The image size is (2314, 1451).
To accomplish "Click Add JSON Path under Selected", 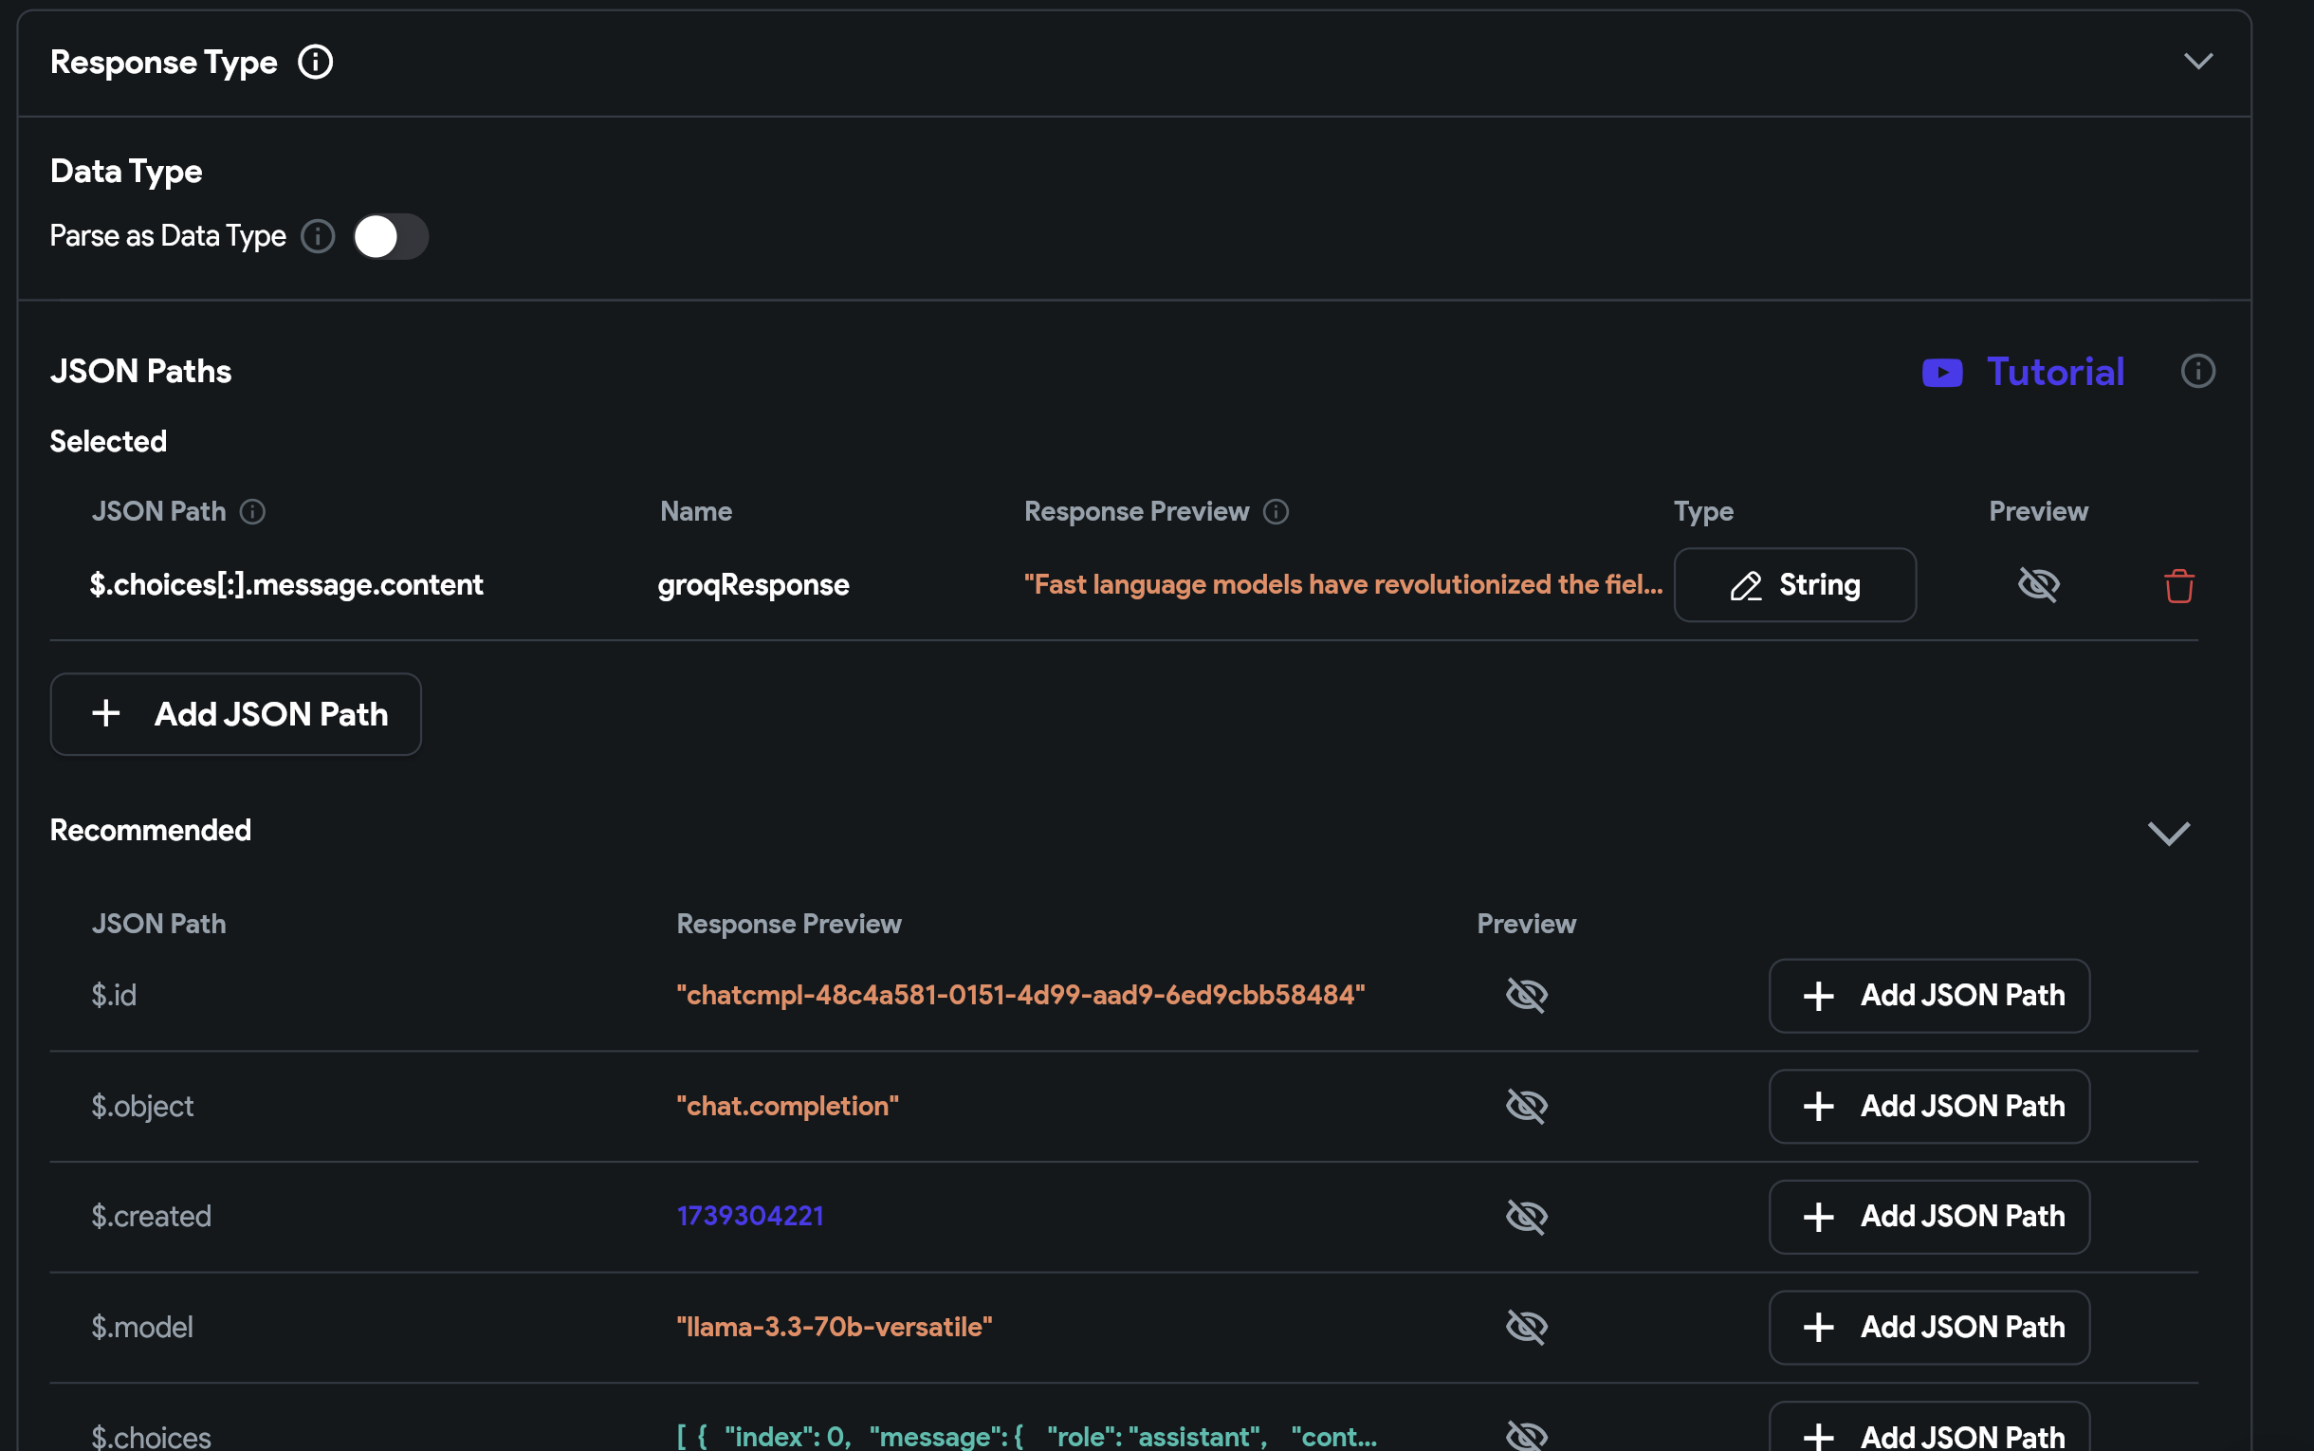I will (x=235, y=714).
